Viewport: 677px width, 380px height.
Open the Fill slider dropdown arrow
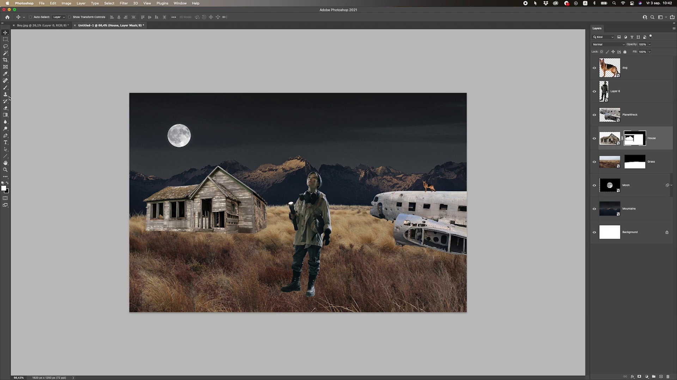(x=649, y=52)
